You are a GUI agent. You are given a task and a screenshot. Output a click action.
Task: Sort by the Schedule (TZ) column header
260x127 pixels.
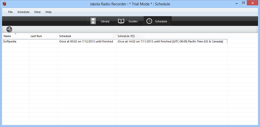tap(172, 36)
